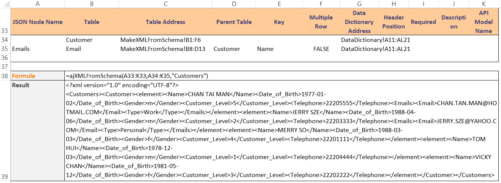Select the "Parent Table" header cell

pyautogui.click(x=234, y=22)
